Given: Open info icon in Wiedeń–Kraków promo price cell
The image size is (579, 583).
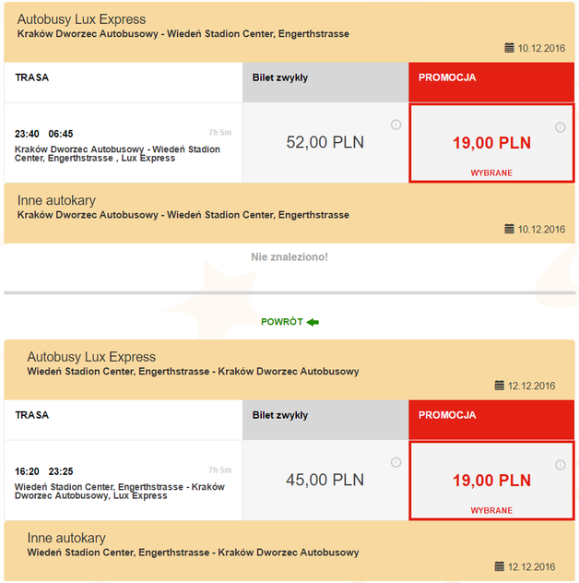Looking at the screenshot, I should tap(560, 465).
